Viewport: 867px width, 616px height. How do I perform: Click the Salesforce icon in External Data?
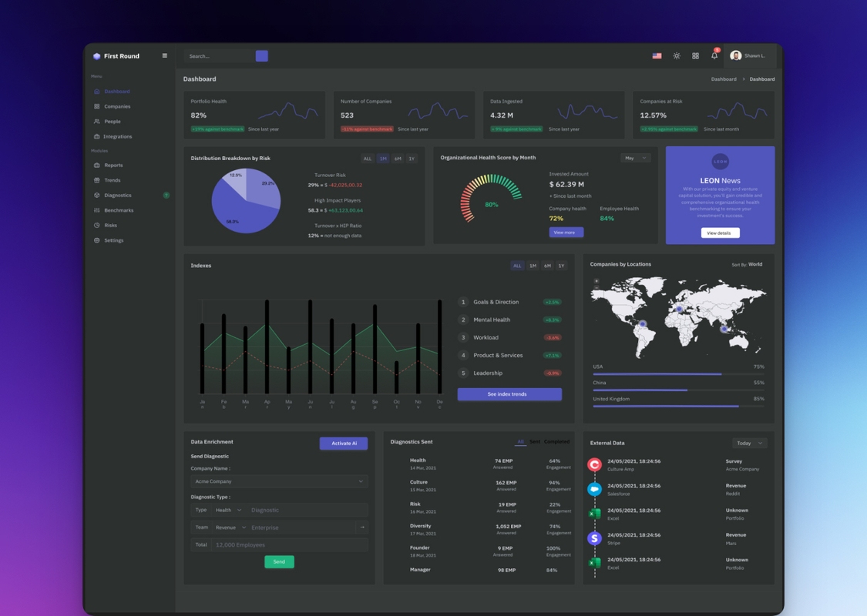[x=594, y=489]
